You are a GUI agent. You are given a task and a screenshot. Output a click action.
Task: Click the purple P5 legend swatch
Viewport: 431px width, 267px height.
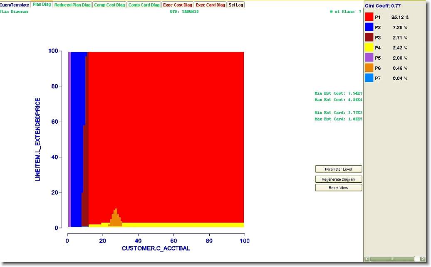369,58
